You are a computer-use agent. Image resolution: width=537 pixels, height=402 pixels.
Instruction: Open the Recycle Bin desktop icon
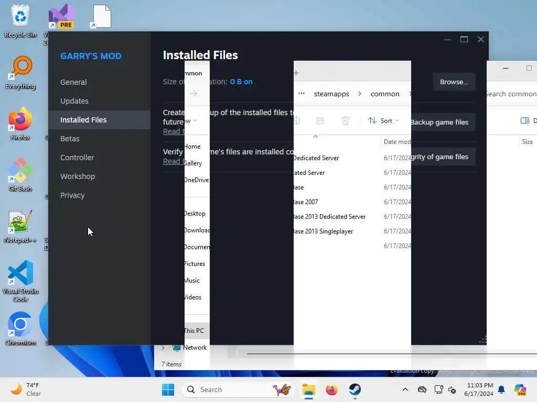[x=20, y=20]
